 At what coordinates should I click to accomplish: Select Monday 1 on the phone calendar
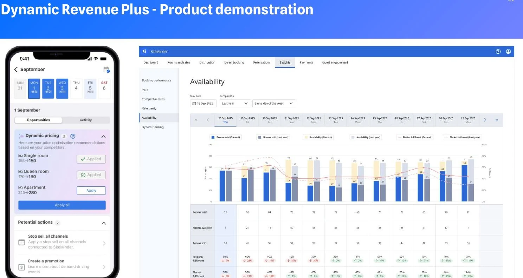click(34, 88)
